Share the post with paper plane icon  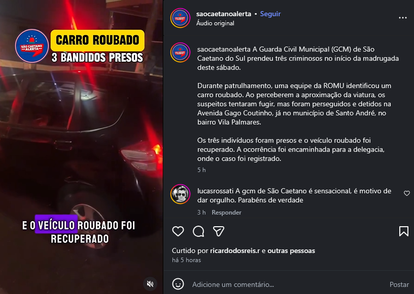[219, 231]
